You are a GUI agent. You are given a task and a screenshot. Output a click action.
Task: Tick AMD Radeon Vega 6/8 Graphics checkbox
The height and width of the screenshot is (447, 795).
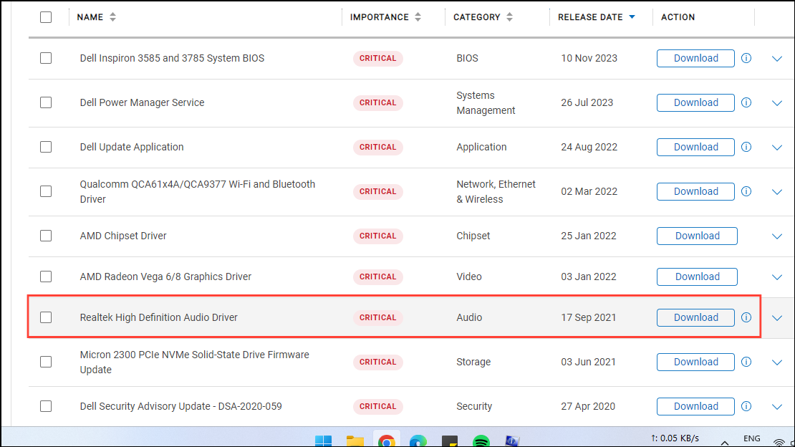[x=46, y=277]
